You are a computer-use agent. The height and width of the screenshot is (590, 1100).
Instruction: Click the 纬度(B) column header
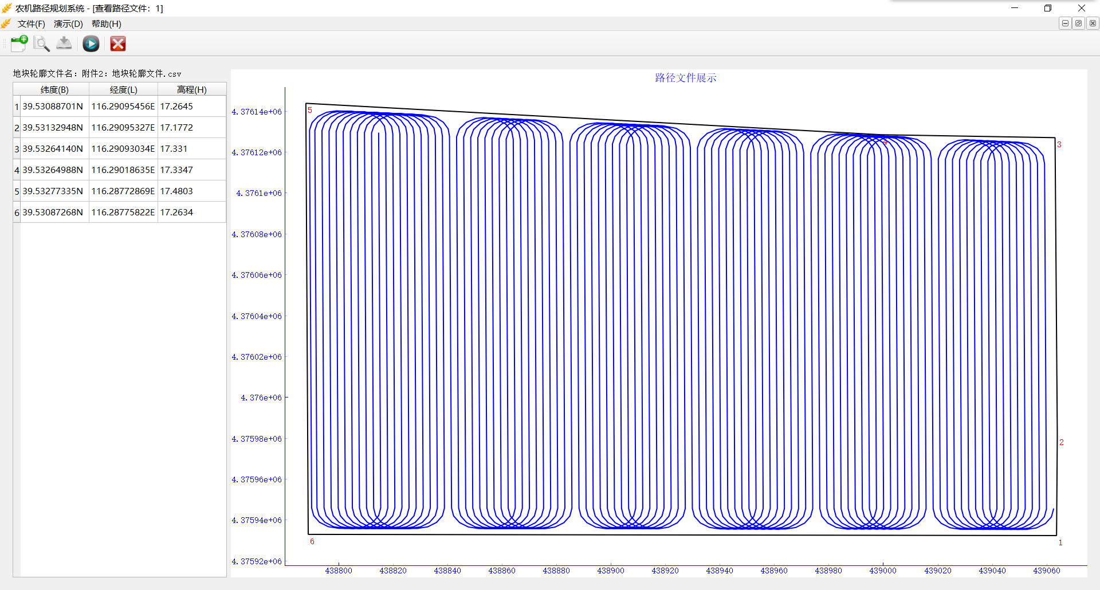click(54, 89)
